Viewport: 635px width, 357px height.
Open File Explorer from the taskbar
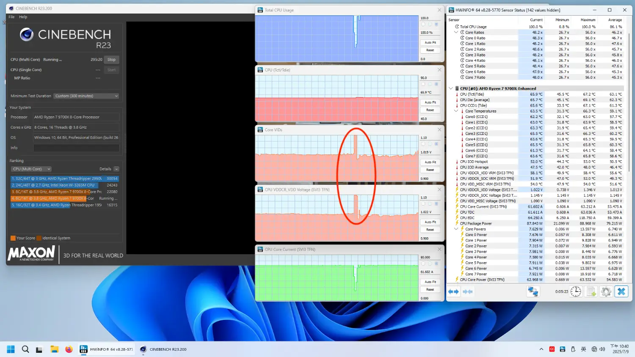pos(54,349)
